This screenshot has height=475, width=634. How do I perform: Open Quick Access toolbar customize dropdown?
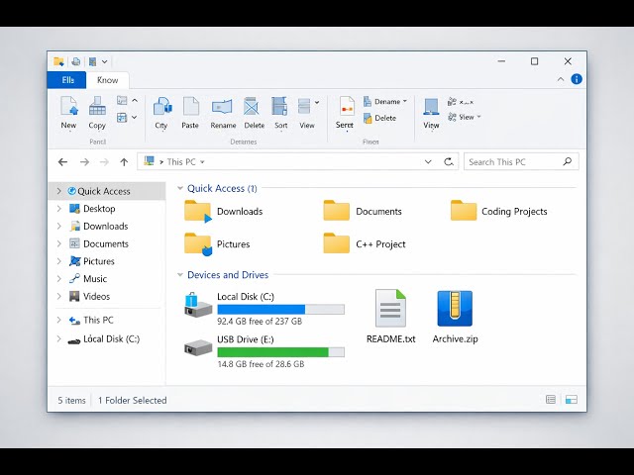click(104, 61)
